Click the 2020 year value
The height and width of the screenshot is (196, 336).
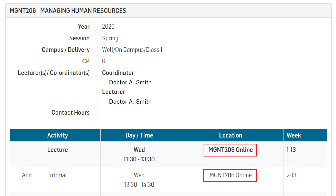(x=108, y=27)
